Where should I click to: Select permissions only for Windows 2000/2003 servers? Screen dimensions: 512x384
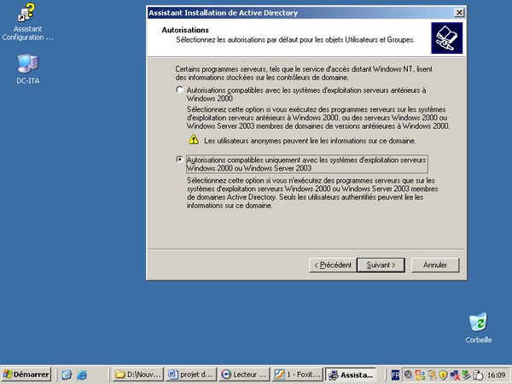point(179,160)
